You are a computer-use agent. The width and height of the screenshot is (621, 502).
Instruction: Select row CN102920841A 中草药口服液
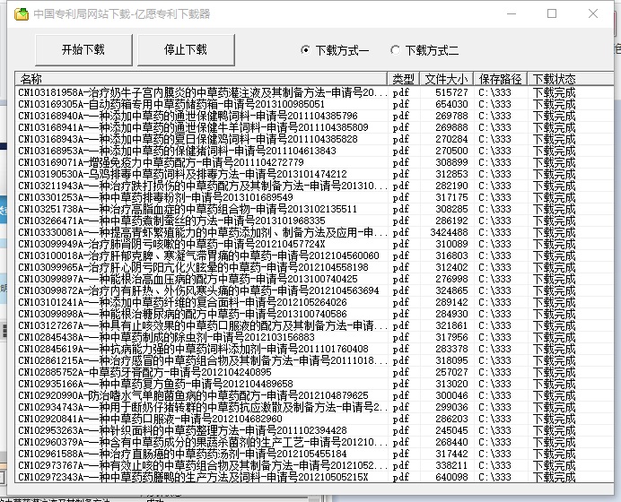click(x=314, y=419)
